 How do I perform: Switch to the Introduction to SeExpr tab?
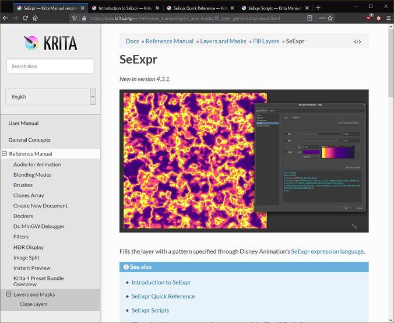[x=124, y=8]
